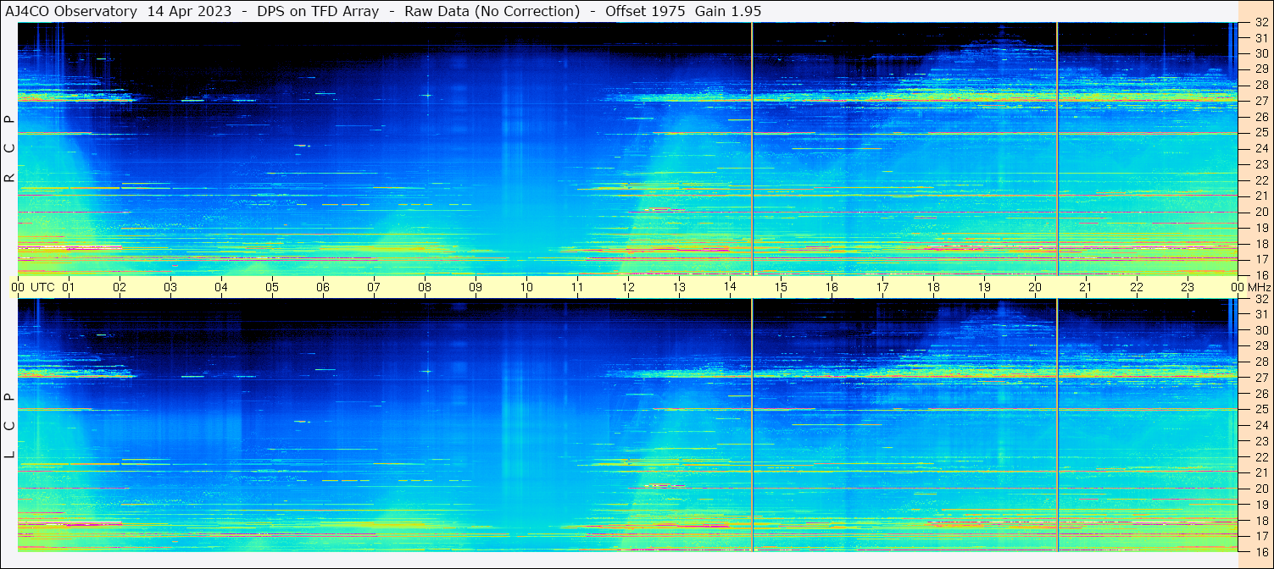
Task: Click the '00' hour label beside MHz
Action: [1238, 287]
